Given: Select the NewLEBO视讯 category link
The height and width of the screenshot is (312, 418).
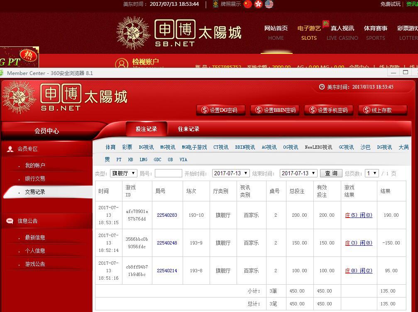Looking at the screenshot, I should (x=318, y=147).
